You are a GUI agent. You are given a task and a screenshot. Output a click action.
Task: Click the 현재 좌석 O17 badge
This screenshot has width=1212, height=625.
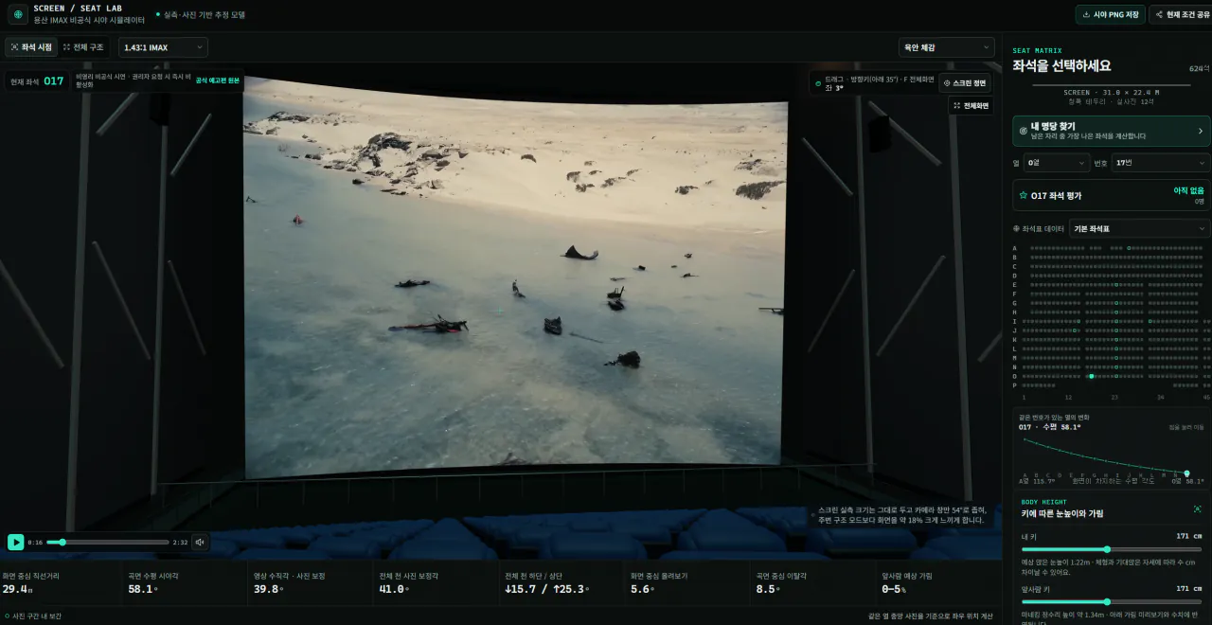point(37,81)
